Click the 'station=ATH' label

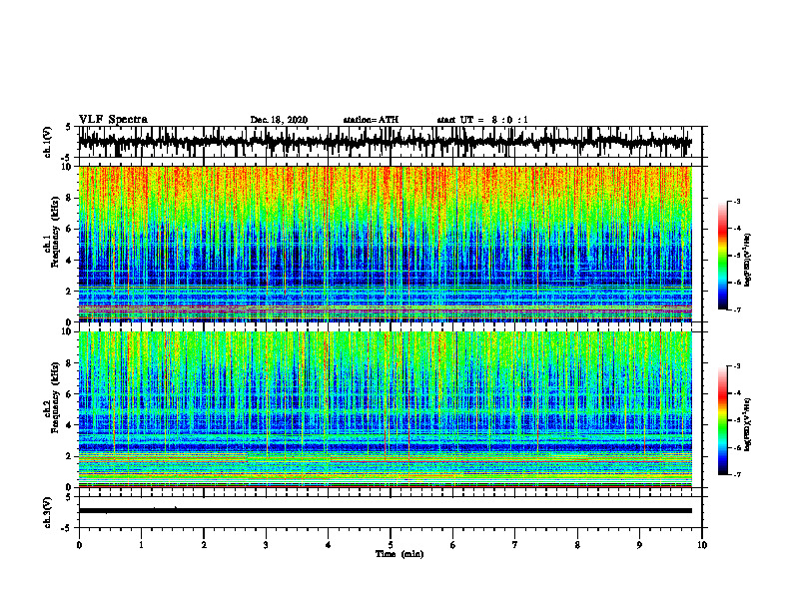click(371, 120)
